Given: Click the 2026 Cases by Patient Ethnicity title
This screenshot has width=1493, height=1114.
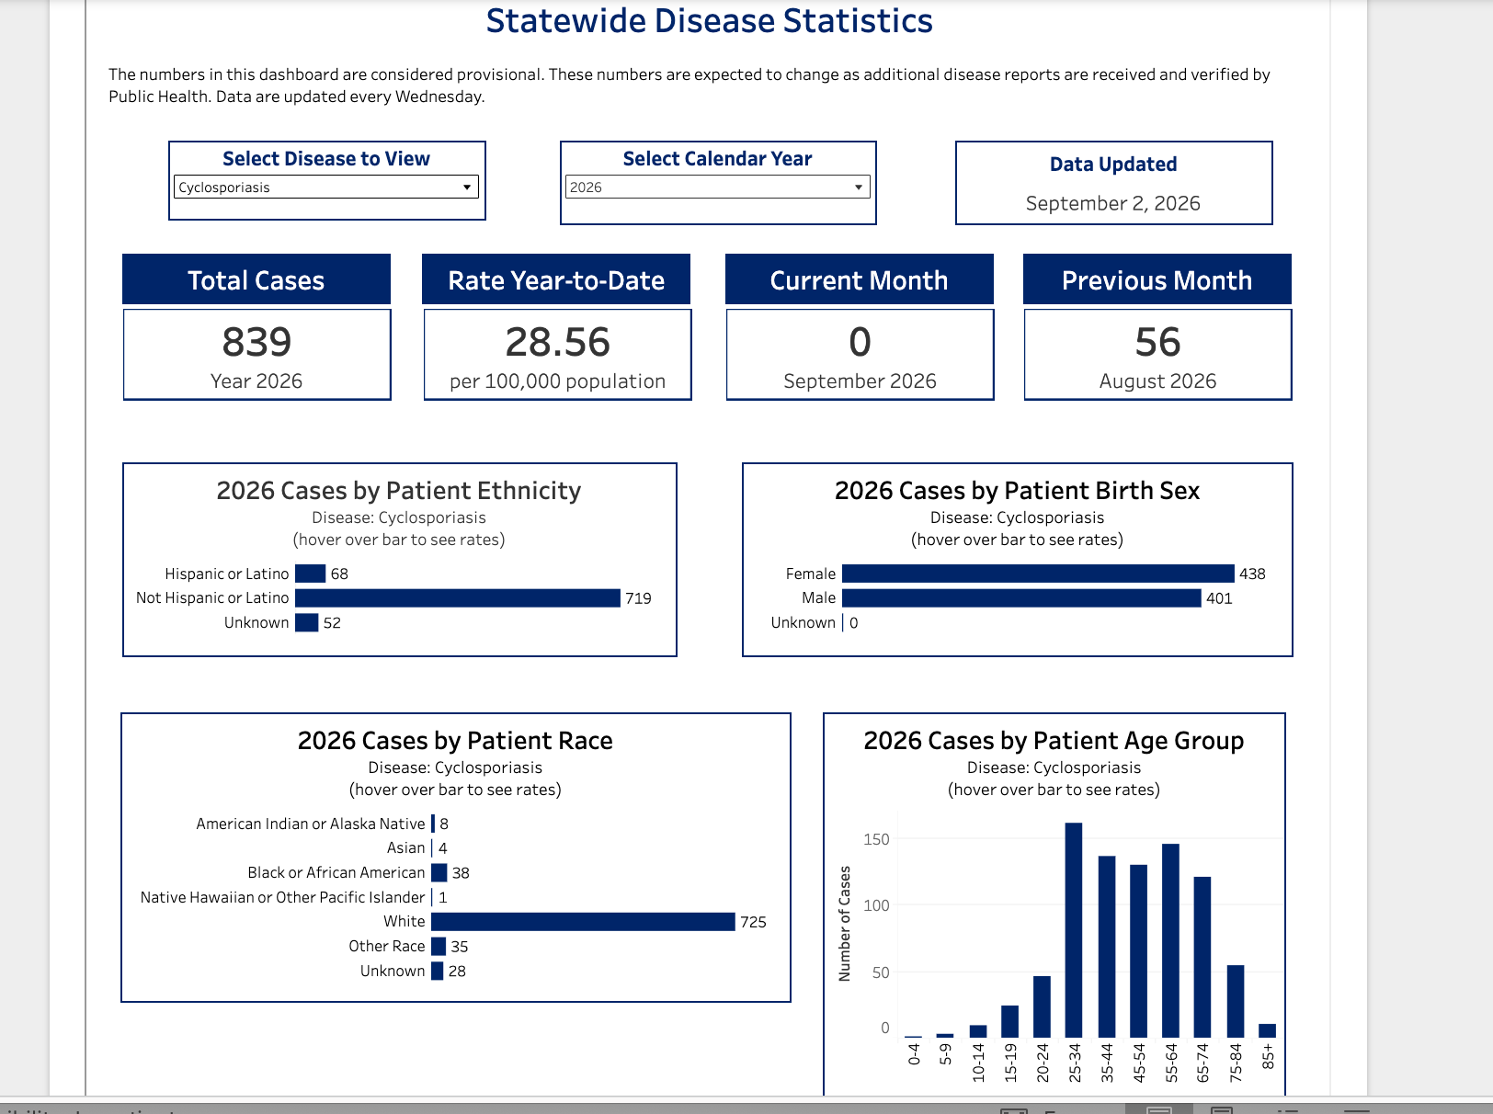Looking at the screenshot, I should point(399,491).
